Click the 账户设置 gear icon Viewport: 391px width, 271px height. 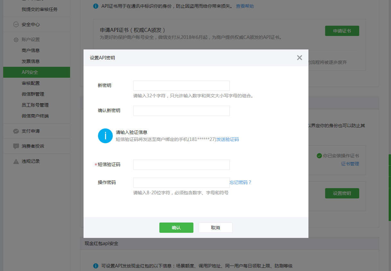click(x=16, y=40)
